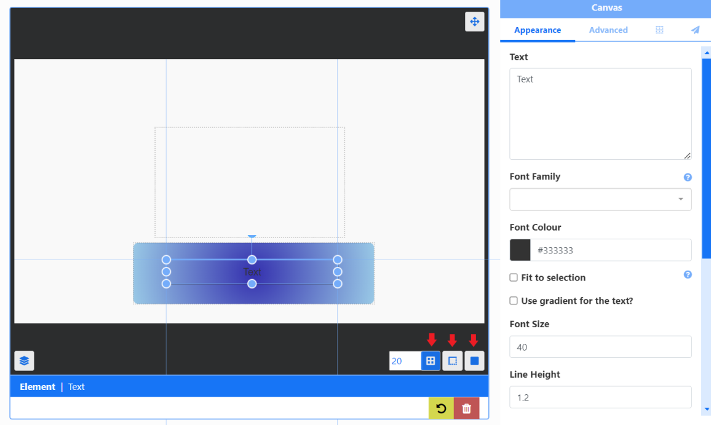Enable Use gradient for the text checkbox
711x425 pixels.
click(514, 301)
